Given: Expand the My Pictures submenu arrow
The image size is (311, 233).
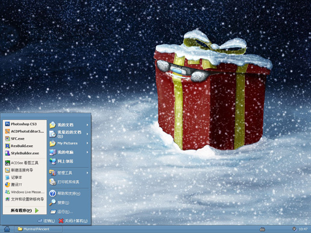Looking at the screenshot, I should pyautogui.click(x=87, y=143).
